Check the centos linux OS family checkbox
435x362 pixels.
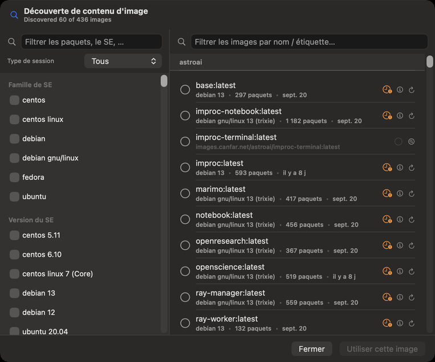point(14,120)
